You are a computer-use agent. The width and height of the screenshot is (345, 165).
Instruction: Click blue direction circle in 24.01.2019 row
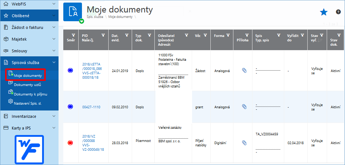click(x=70, y=71)
